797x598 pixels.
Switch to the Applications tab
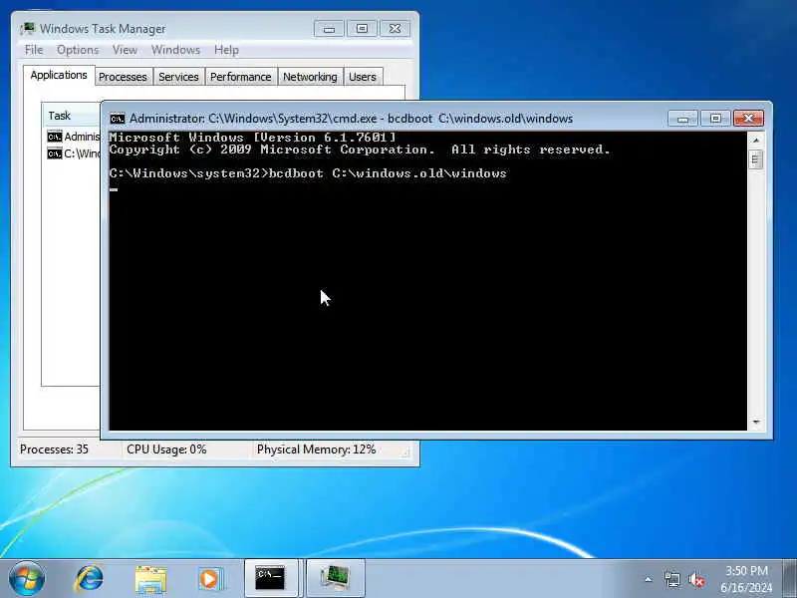click(59, 76)
